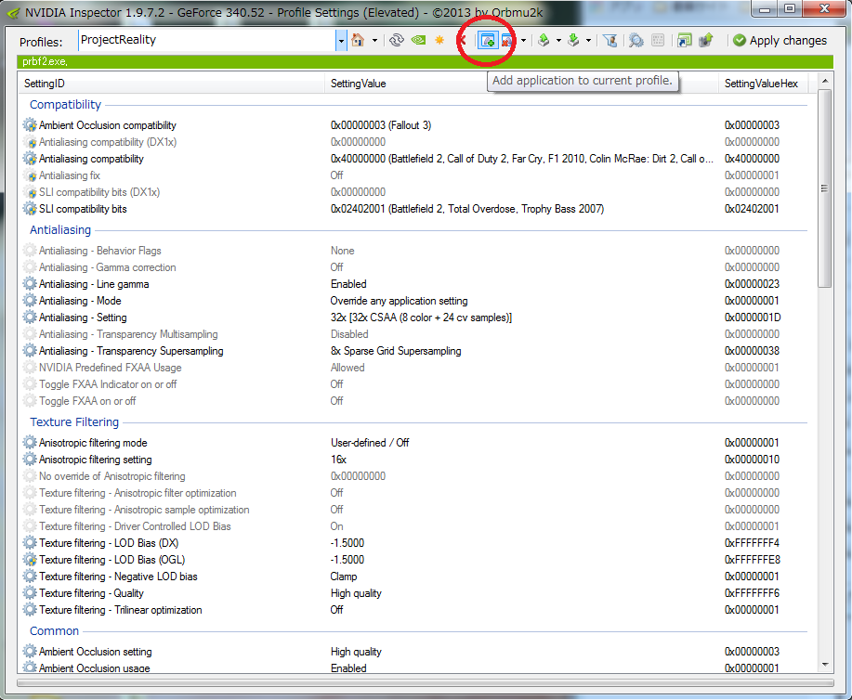852x700 pixels.
Task: Select the 'Toggle FXAA on or off' row label
Action: [87, 401]
